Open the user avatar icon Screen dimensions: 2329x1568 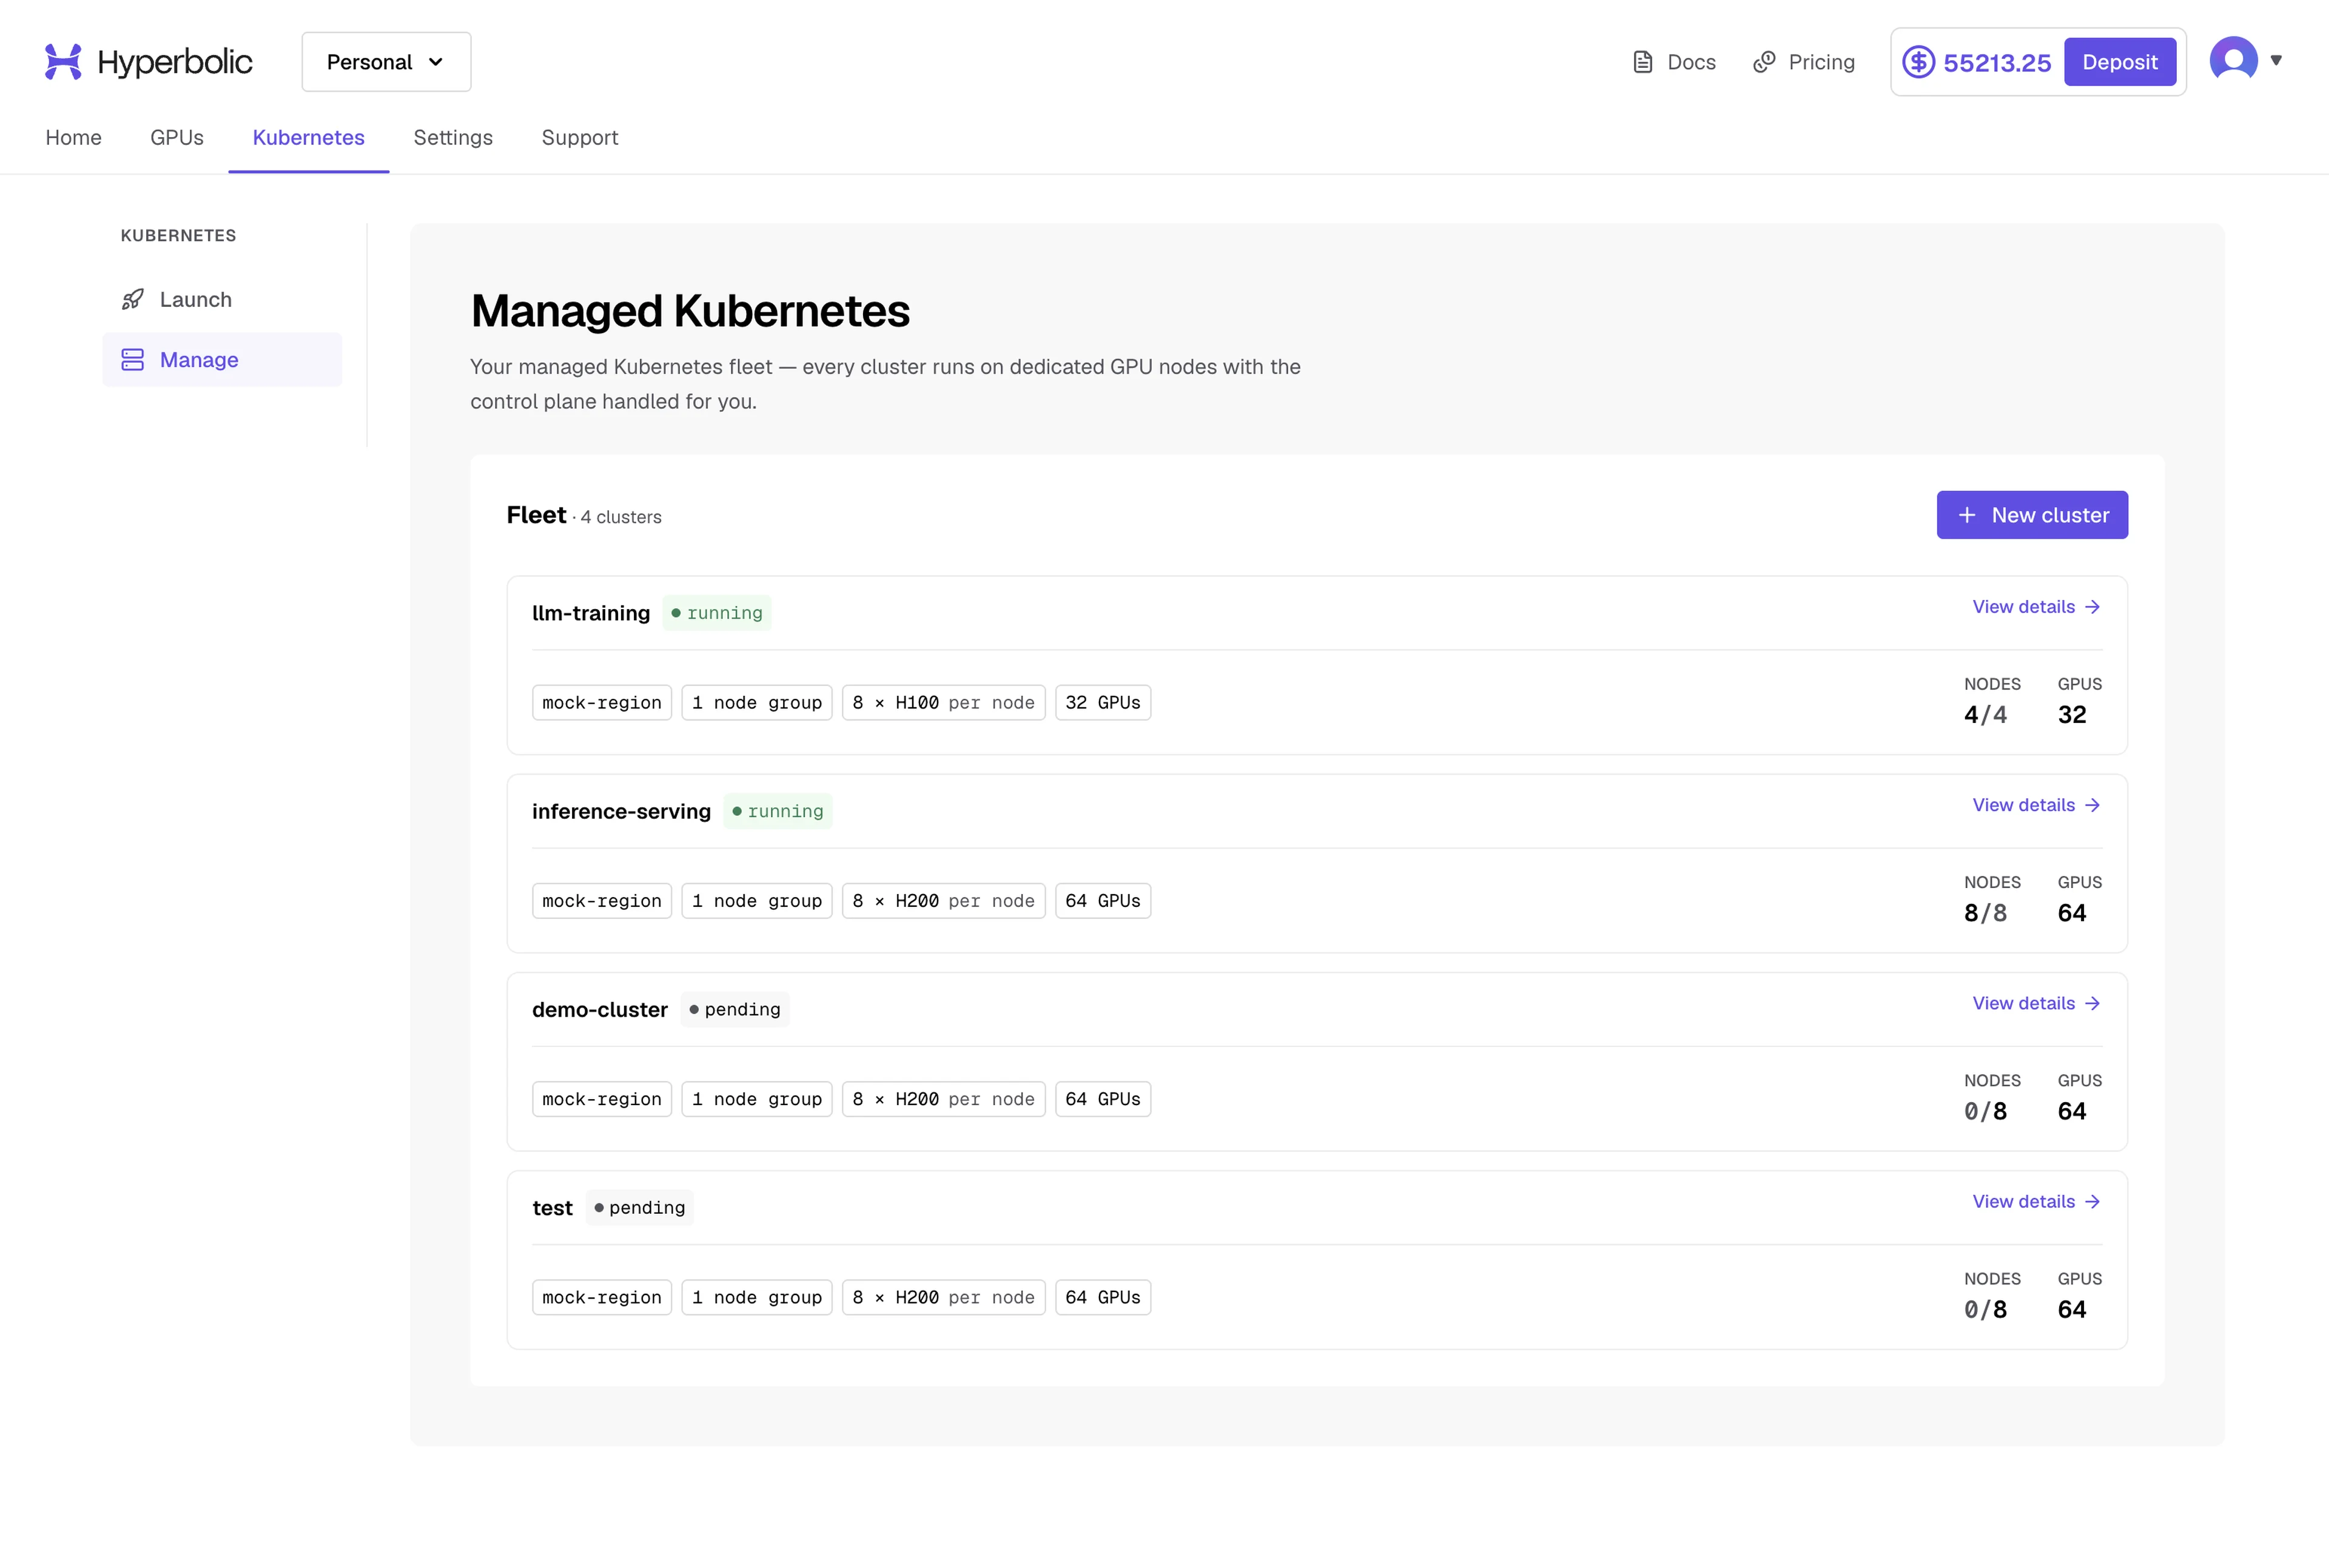2233,60
